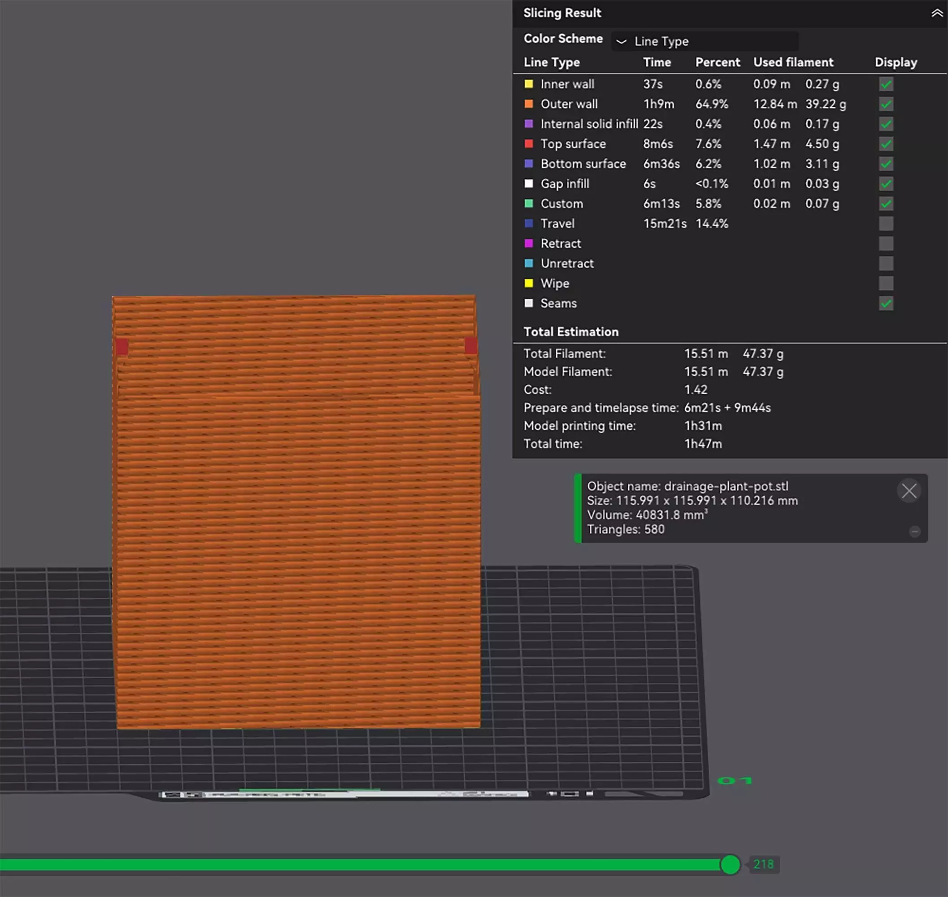Enable Retract display checkbox
The height and width of the screenshot is (897, 948).
pos(885,244)
